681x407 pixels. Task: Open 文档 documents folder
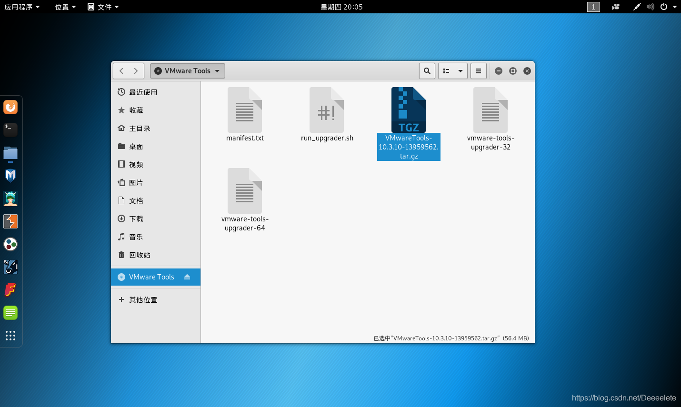tap(156, 201)
